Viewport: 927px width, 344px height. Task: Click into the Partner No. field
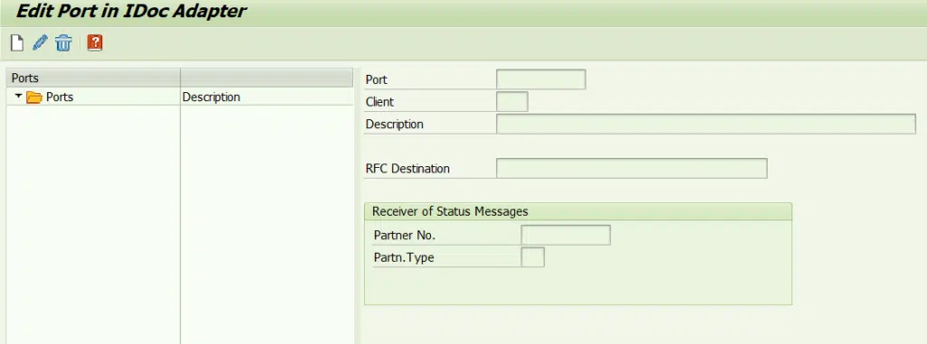click(566, 235)
